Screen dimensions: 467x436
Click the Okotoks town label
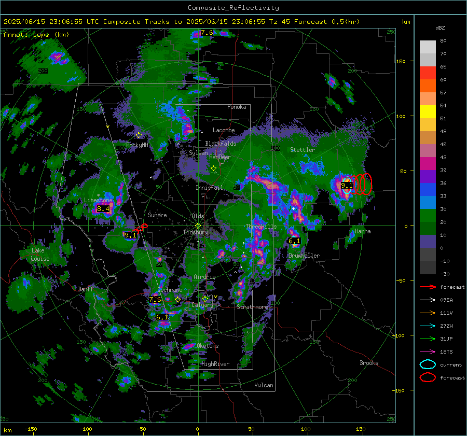click(208, 346)
